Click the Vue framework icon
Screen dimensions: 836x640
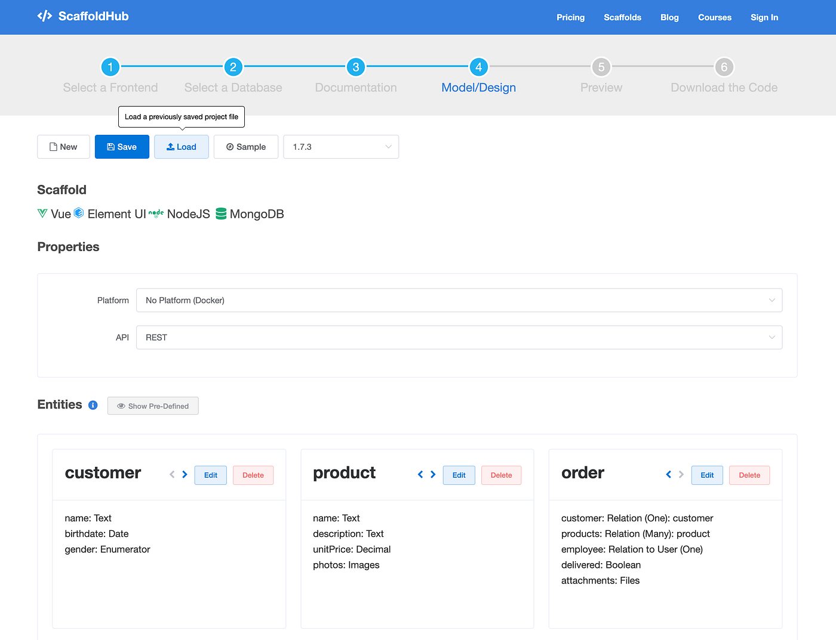coord(42,214)
